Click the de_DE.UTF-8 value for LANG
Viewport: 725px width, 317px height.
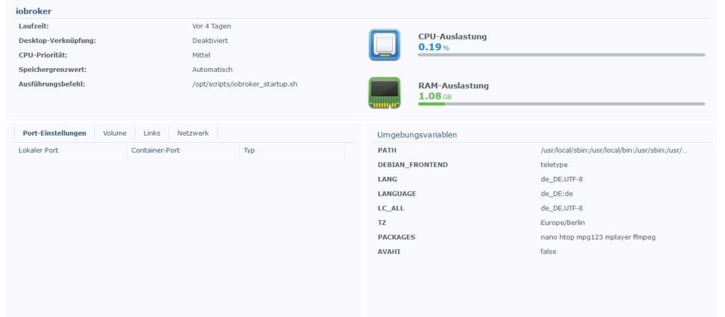pyautogui.click(x=561, y=179)
